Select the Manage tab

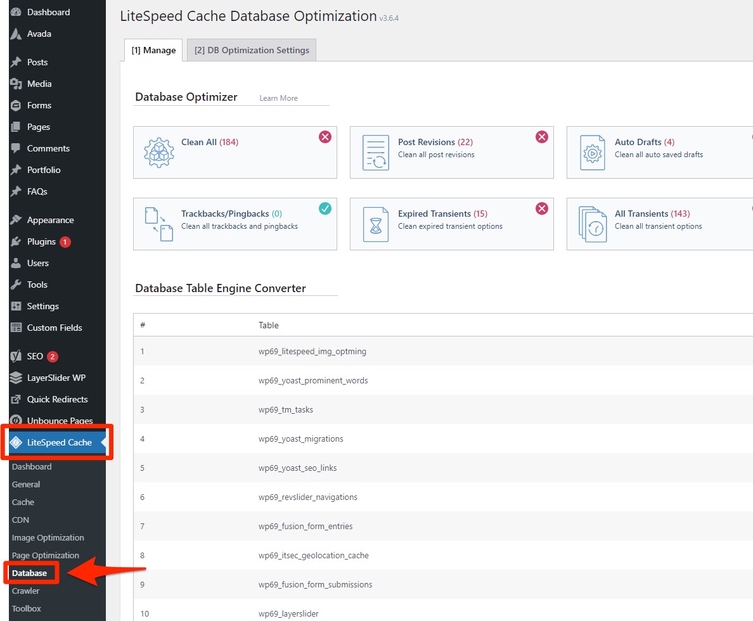153,50
